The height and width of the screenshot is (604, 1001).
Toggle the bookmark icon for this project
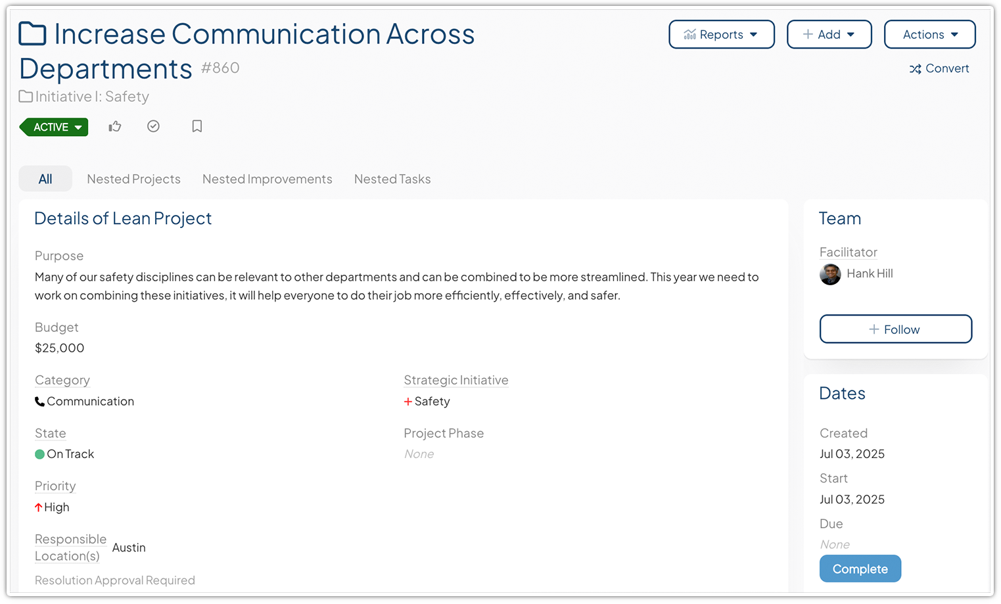[x=197, y=126]
